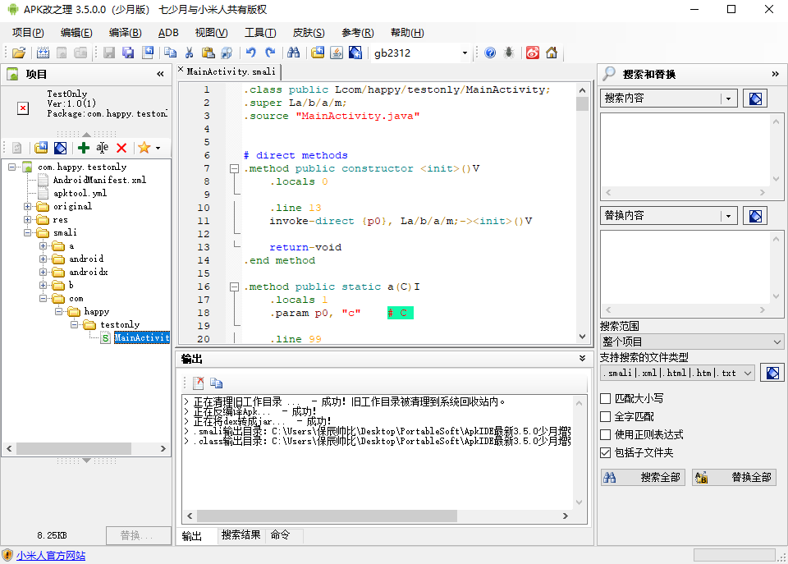788x564 pixels.
Task: Enable the 匹配大小写 checkbox
Action: 606,399
